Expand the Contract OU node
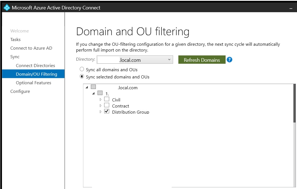 coord(101,106)
